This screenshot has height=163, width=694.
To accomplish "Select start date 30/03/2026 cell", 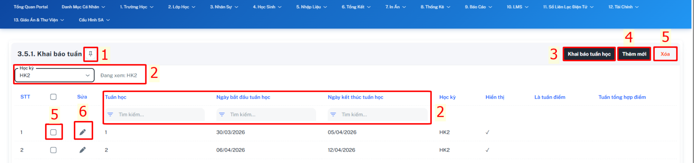I will tap(231, 132).
